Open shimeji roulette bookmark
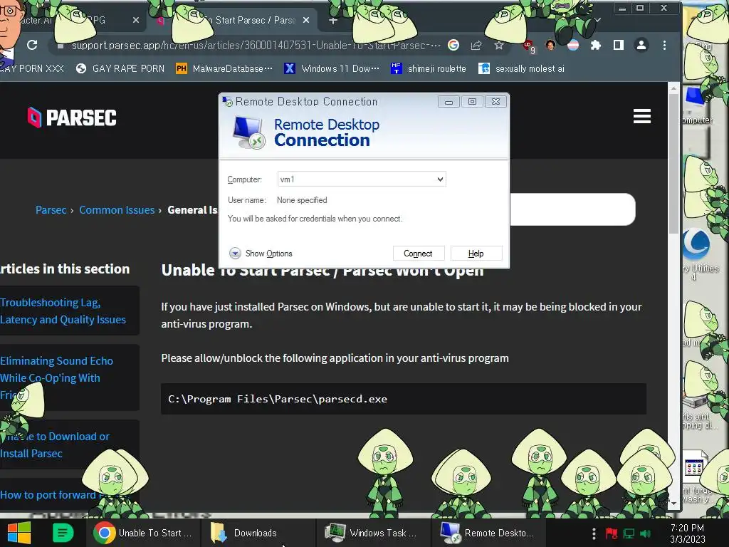Image resolution: width=729 pixels, height=547 pixels. tap(428, 69)
